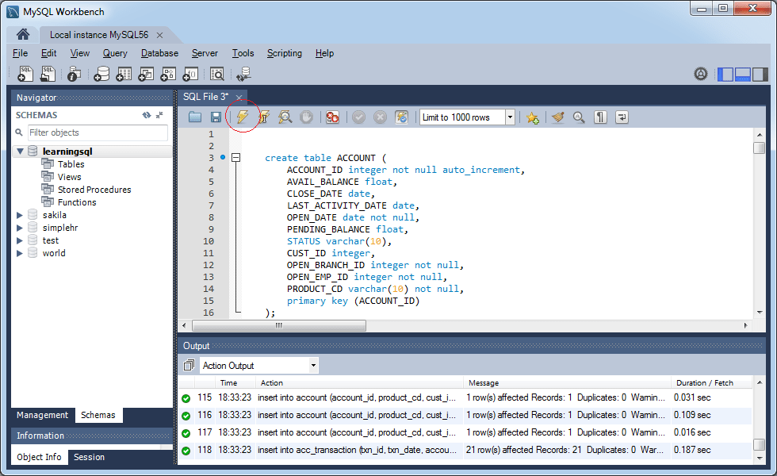
Task: Toggle the bottom output panel visibility
Action: coord(743,75)
